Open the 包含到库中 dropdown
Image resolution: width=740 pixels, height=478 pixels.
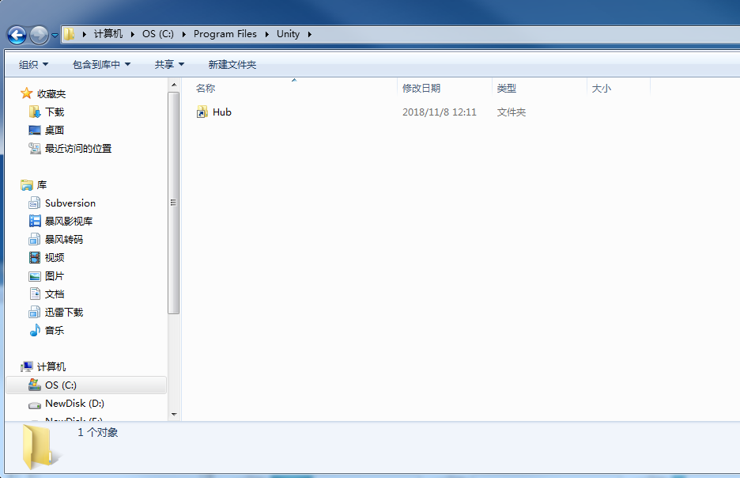pos(90,64)
